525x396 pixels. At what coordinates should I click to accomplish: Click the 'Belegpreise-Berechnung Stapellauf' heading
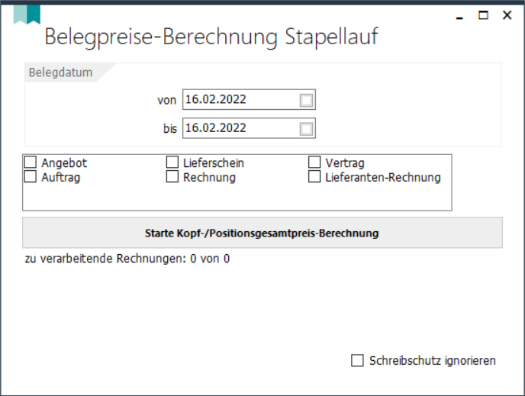coord(211,37)
